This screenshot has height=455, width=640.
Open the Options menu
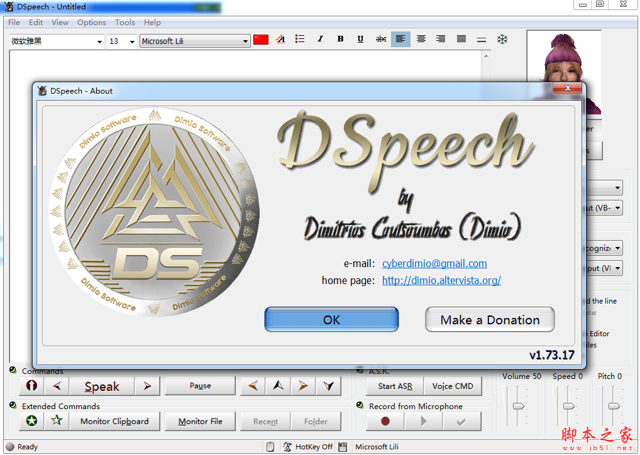coord(92,23)
